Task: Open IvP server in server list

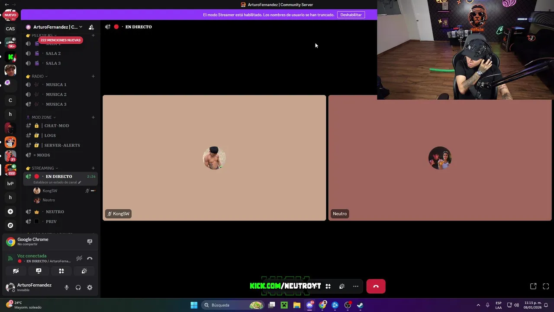Action: pos(10,183)
